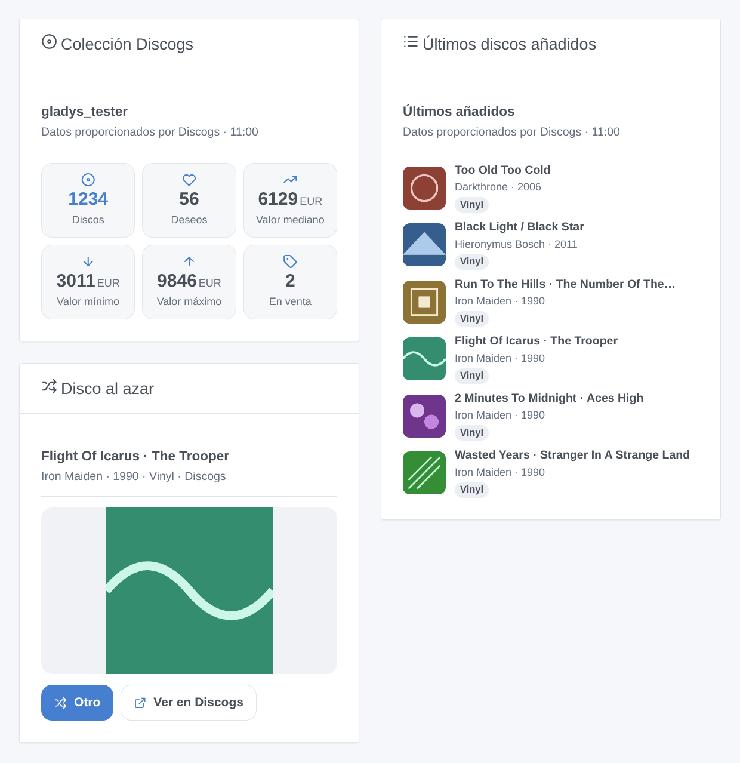Click the Vinyl badge under Darkthrone · 2006

[471, 205]
